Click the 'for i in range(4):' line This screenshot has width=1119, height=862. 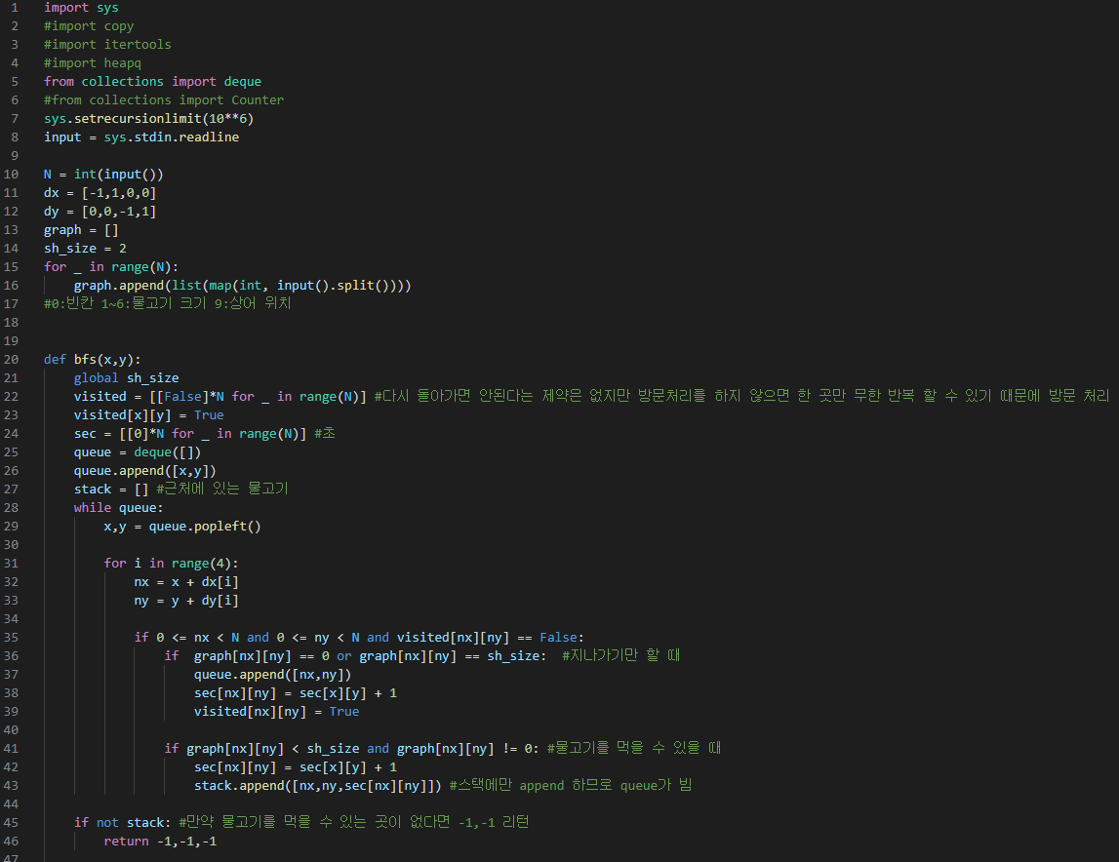tap(172, 564)
